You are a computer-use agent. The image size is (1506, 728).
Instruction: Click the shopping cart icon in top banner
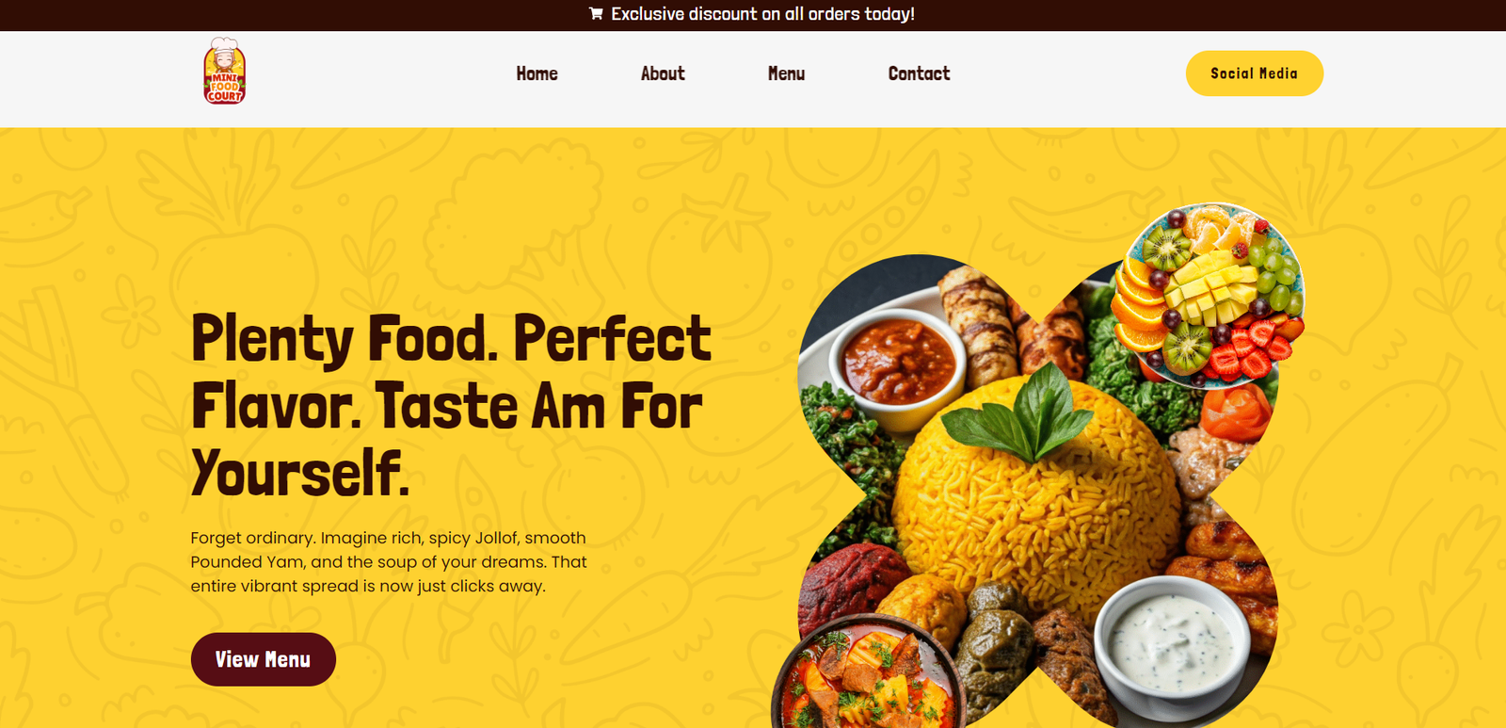(596, 14)
